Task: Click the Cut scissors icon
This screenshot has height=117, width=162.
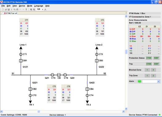Action: pos(12,10)
